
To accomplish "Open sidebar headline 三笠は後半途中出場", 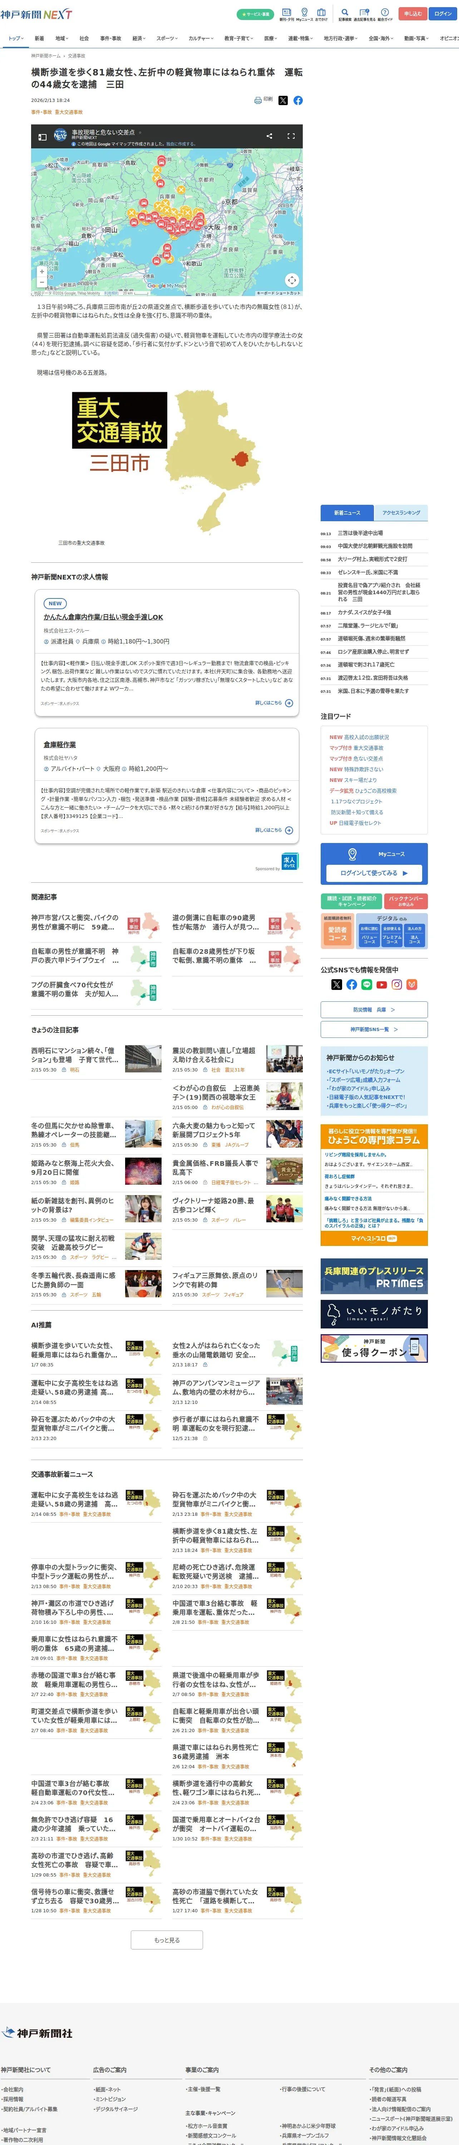I will point(361,533).
